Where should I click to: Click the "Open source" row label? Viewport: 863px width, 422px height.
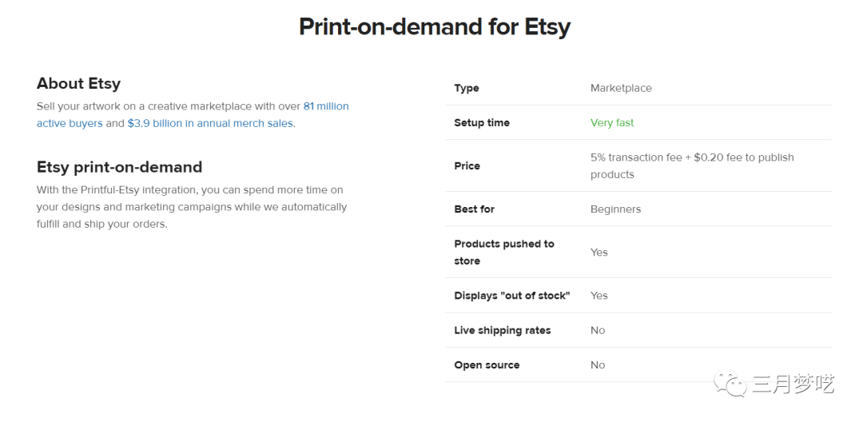pos(487,365)
